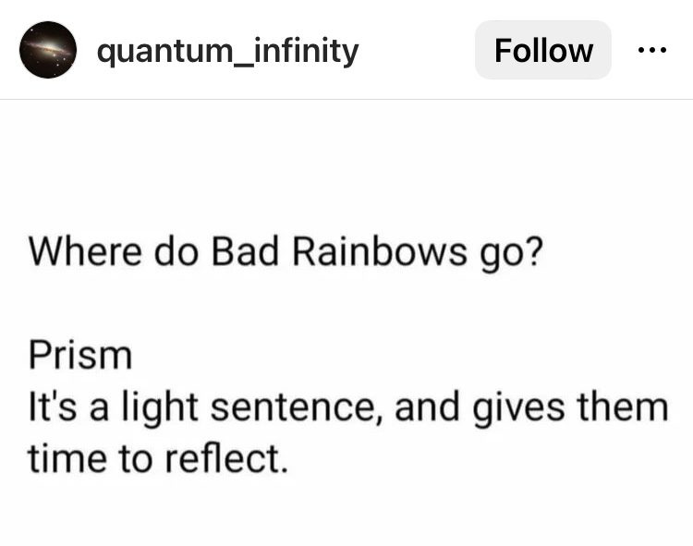Image resolution: width=693 pixels, height=546 pixels.
Task: Click the word 'Rainbows' in the joke
Action: coord(379,251)
